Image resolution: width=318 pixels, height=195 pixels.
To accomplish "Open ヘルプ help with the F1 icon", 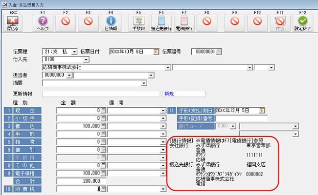I will [42, 21].
